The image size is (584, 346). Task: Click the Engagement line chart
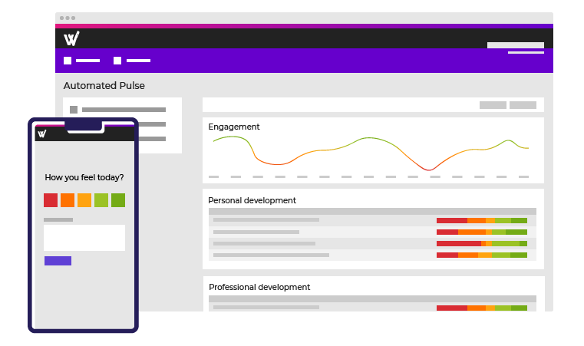click(371, 153)
